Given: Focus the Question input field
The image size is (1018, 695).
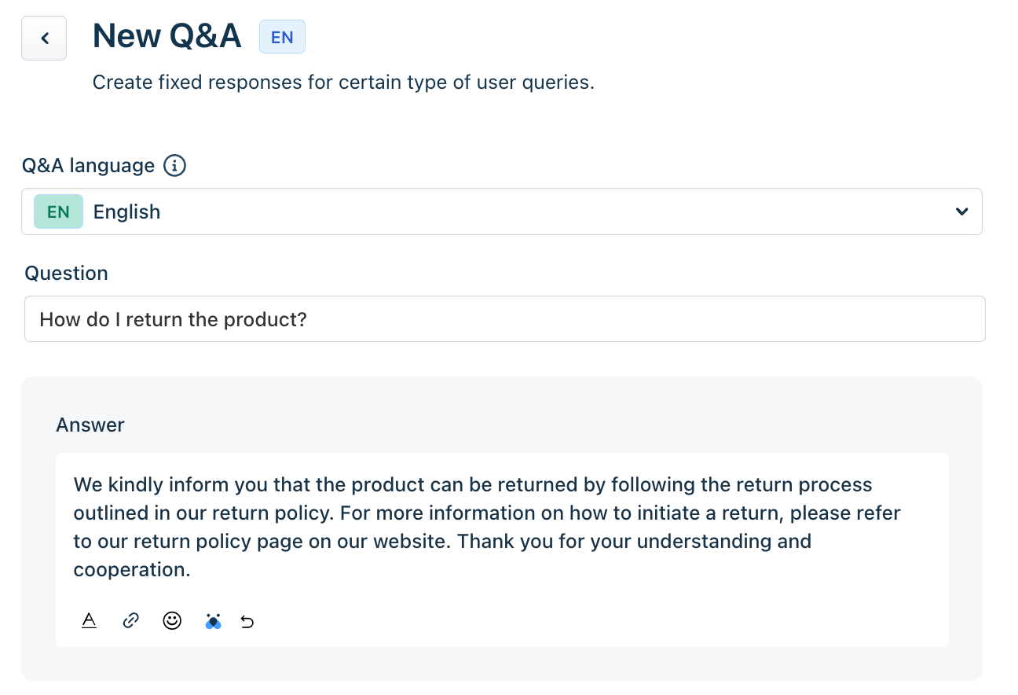Looking at the screenshot, I should (504, 319).
